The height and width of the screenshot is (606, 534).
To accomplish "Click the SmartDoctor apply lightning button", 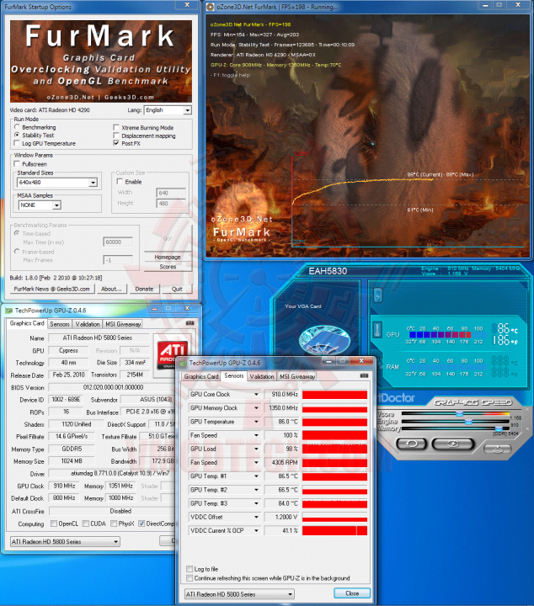I will pyautogui.click(x=453, y=444).
